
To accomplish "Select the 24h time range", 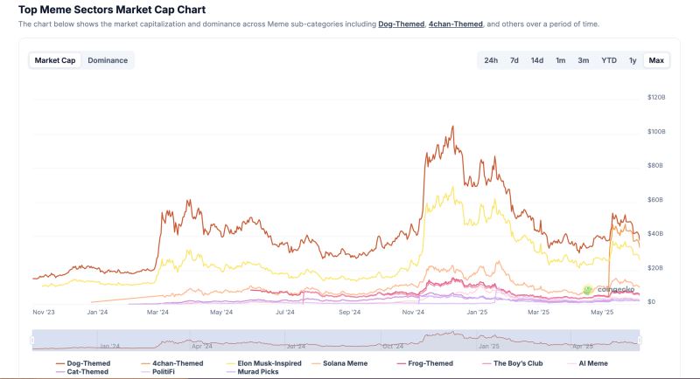I will click(491, 60).
